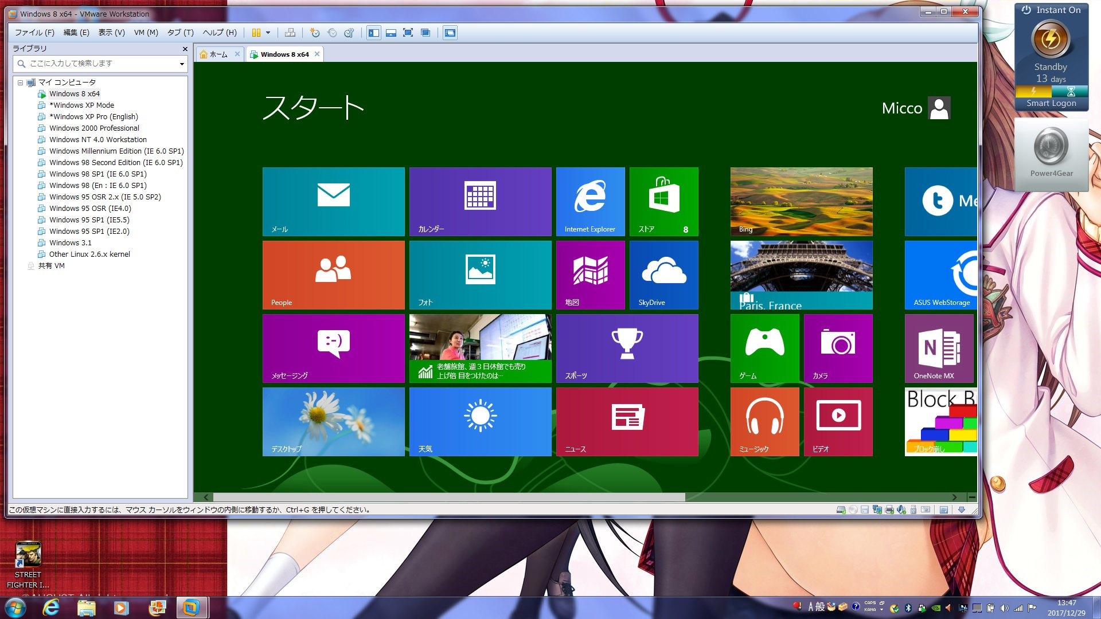
Task: Open the finance news photo tile
Action: pyautogui.click(x=481, y=348)
